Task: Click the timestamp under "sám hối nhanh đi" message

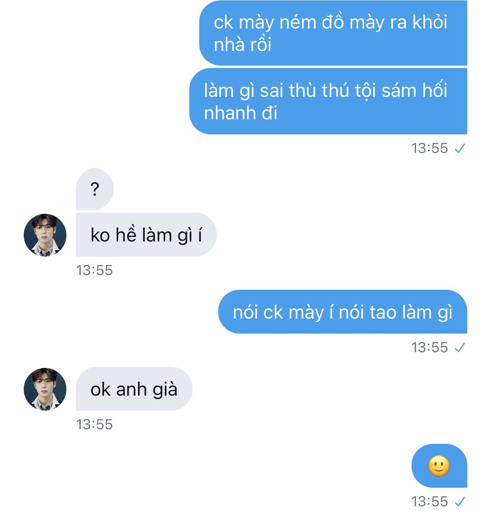Action: click(x=430, y=148)
